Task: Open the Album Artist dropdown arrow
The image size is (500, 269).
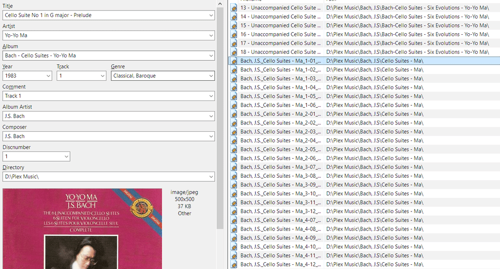Action: point(211,116)
